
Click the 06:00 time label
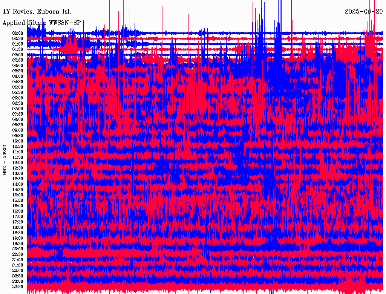(x=18, y=98)
